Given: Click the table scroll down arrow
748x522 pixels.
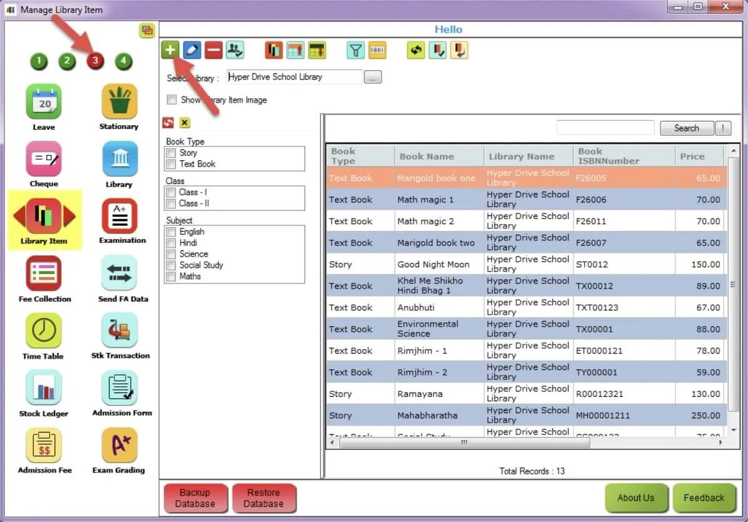Looking at the screenshot, I should [734, 430].
